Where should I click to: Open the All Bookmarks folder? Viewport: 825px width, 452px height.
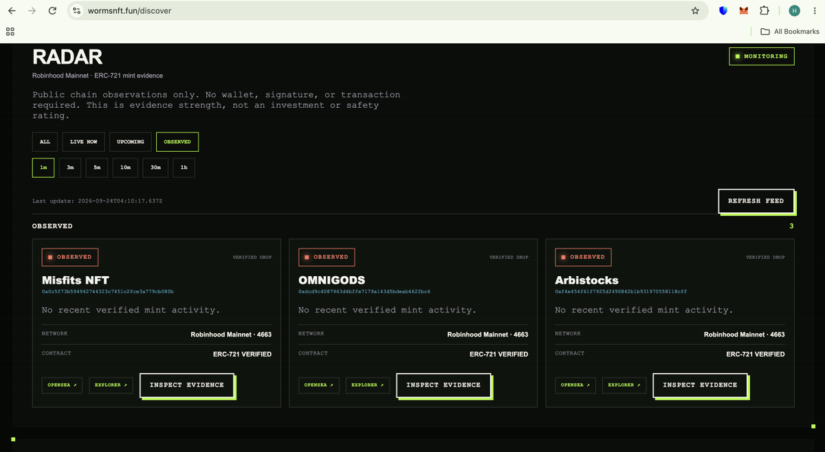click(x=790, y=32)
